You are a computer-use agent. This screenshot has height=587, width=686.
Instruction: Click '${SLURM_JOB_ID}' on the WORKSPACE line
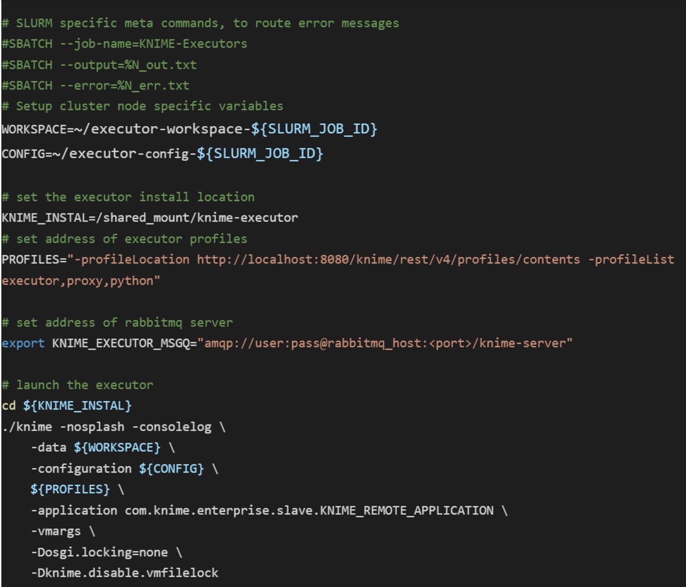tap(314, 129)
